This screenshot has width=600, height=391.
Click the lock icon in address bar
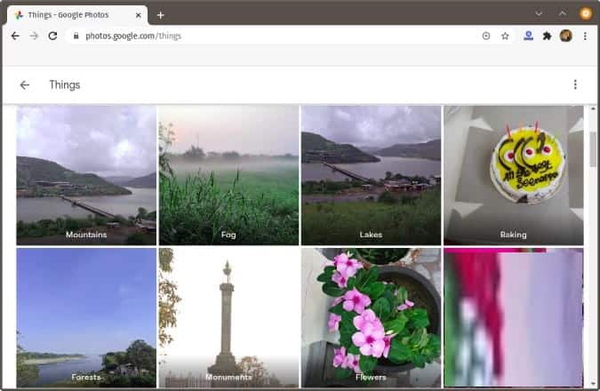(76, 36)
